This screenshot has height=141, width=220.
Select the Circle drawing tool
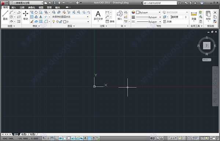(11, 17)
